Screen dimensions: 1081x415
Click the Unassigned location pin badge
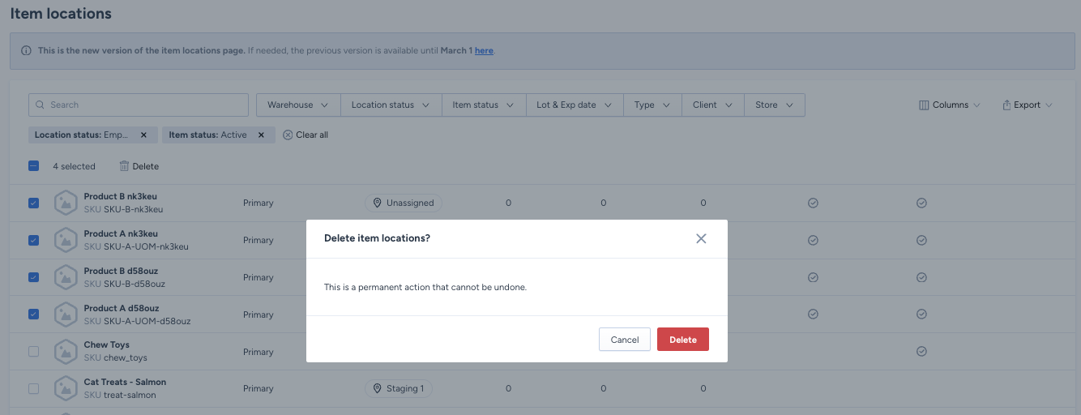tap(404, 203)
